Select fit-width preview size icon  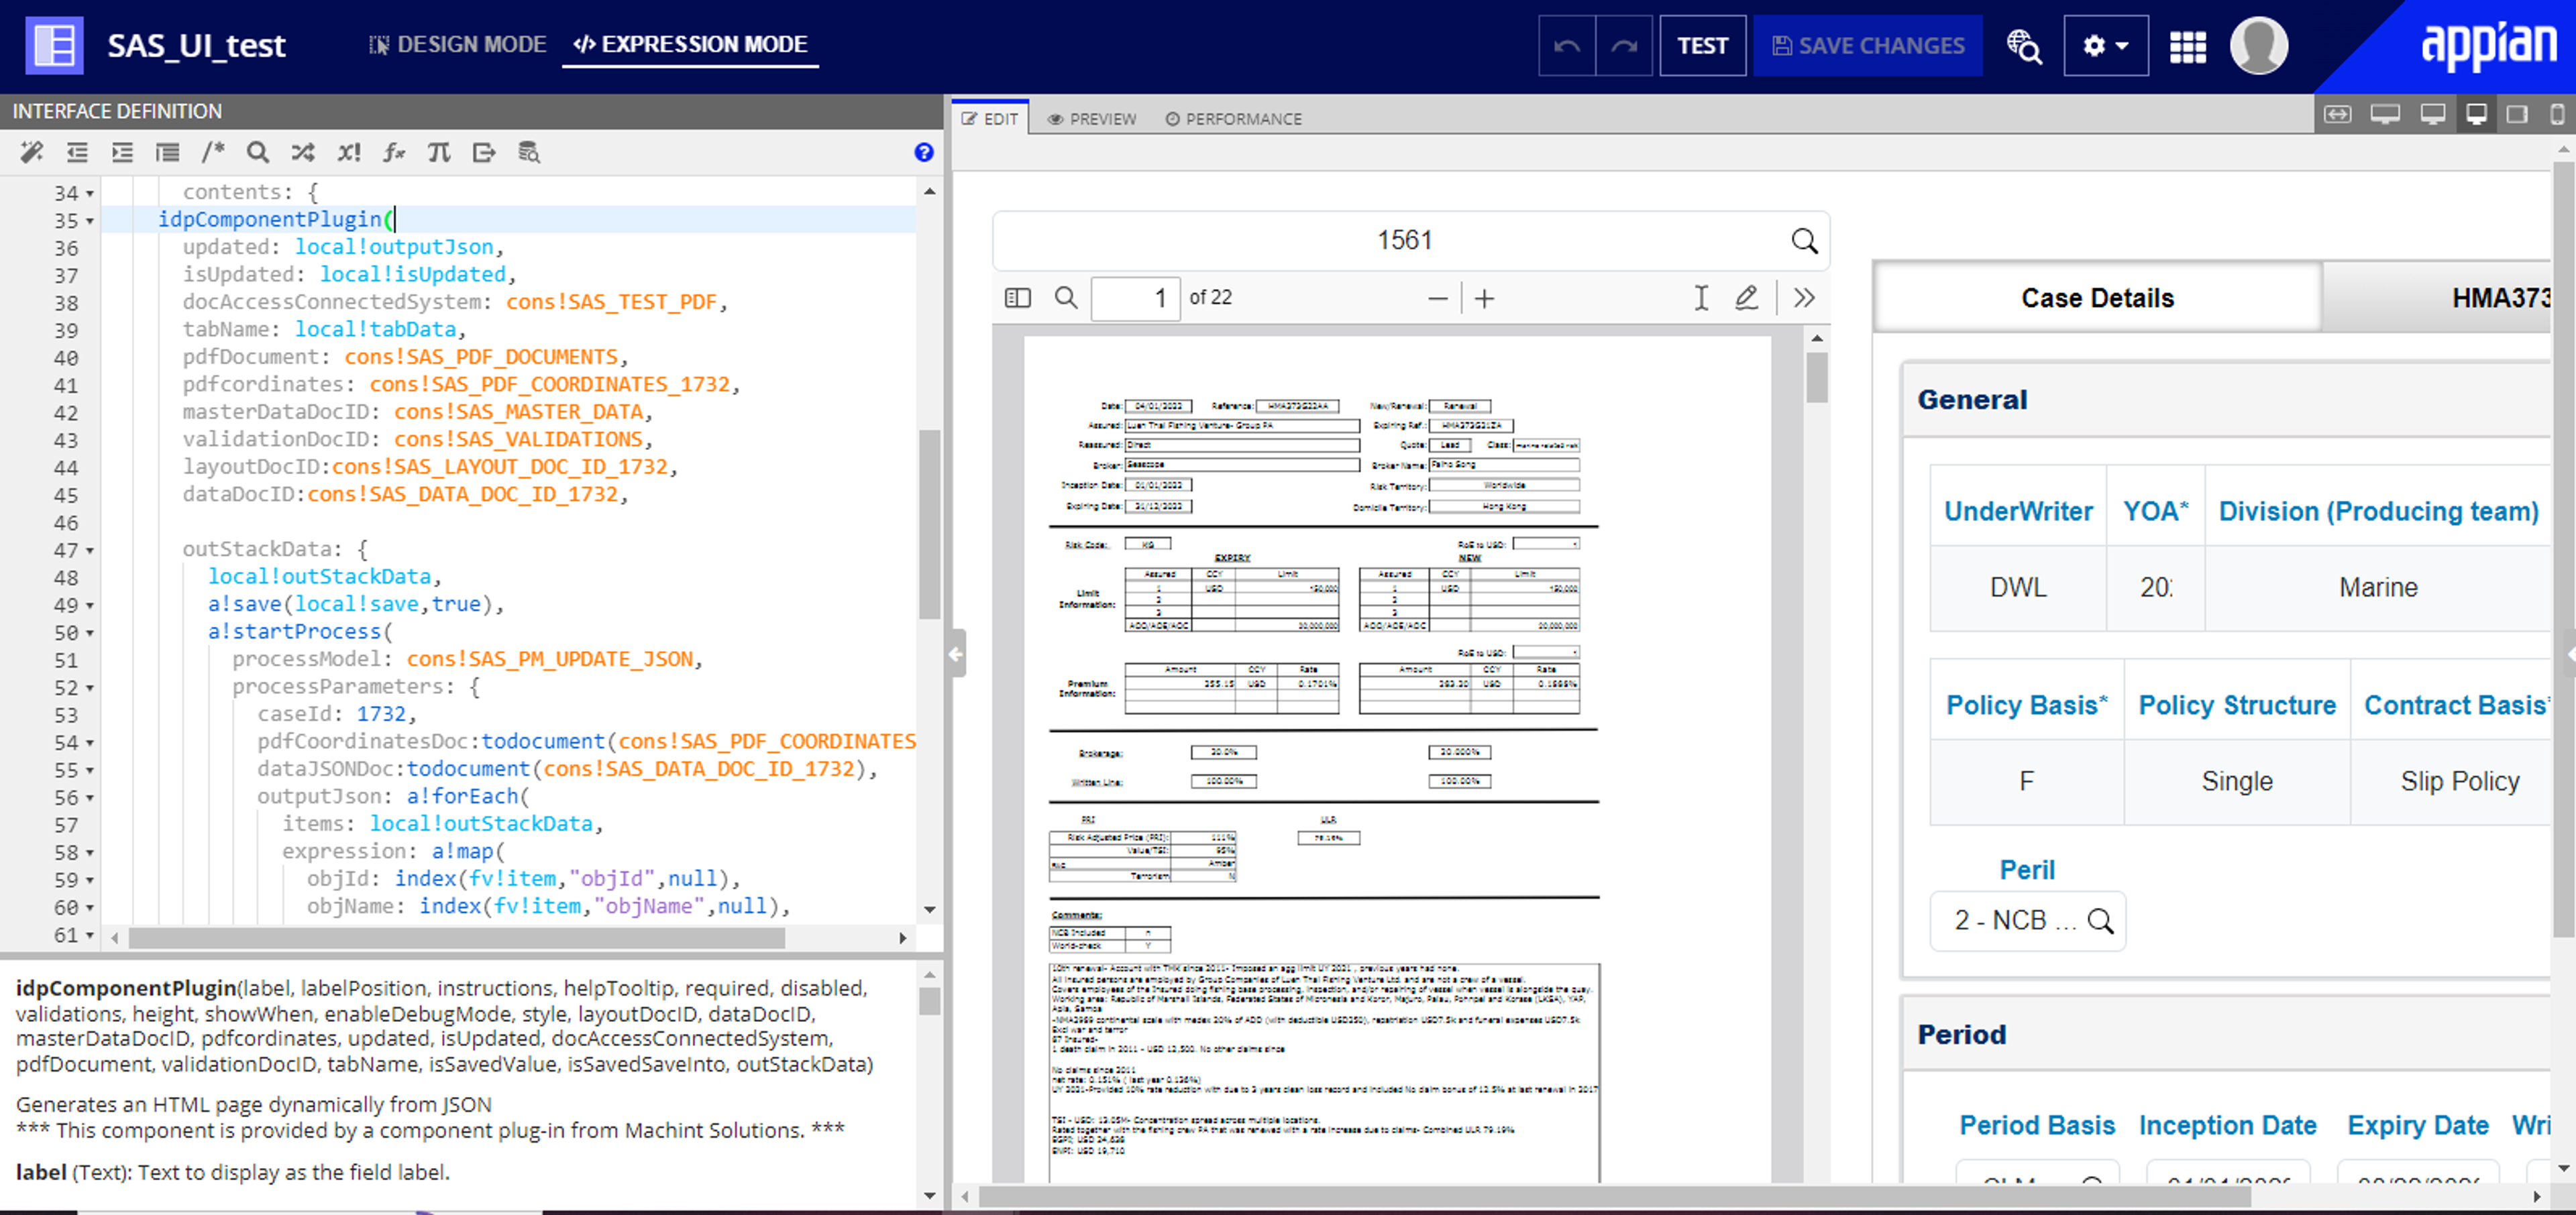[x=2337, y=114]
